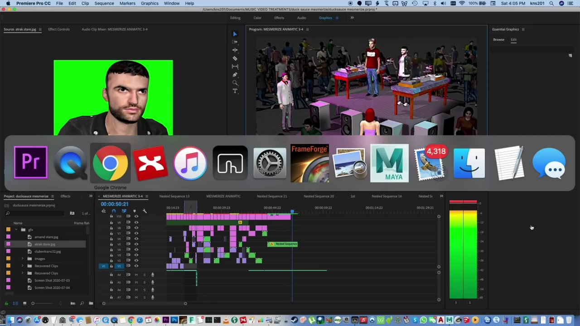This screenshot has height=326, width=580.
Task: Toggle timeline Snap magnet icon
Action: pyautogui.click(x=113, y=211)
